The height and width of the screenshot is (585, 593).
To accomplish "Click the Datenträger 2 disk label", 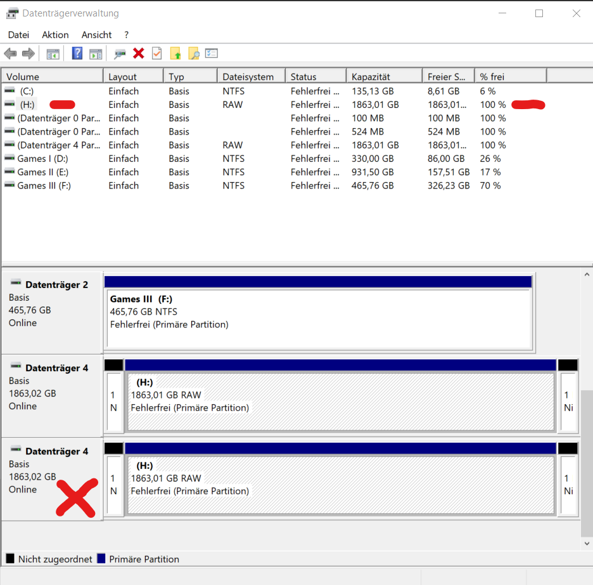I will tap(56, 285).
